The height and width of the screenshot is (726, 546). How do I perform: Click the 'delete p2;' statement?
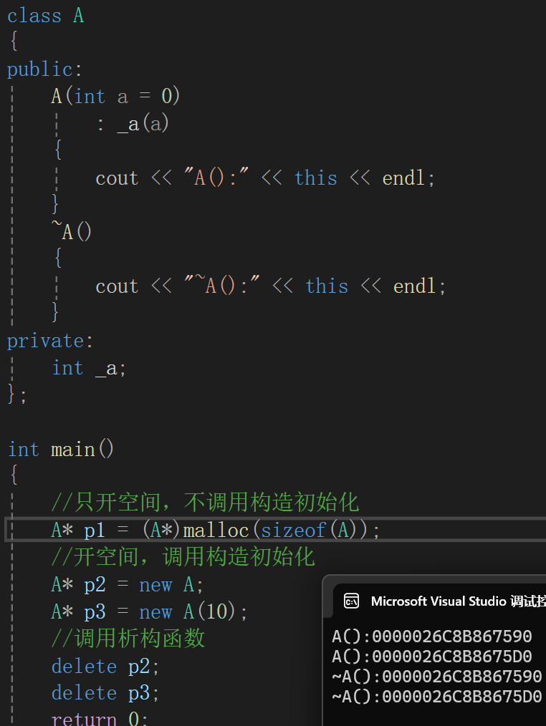[x=105, y=667]
